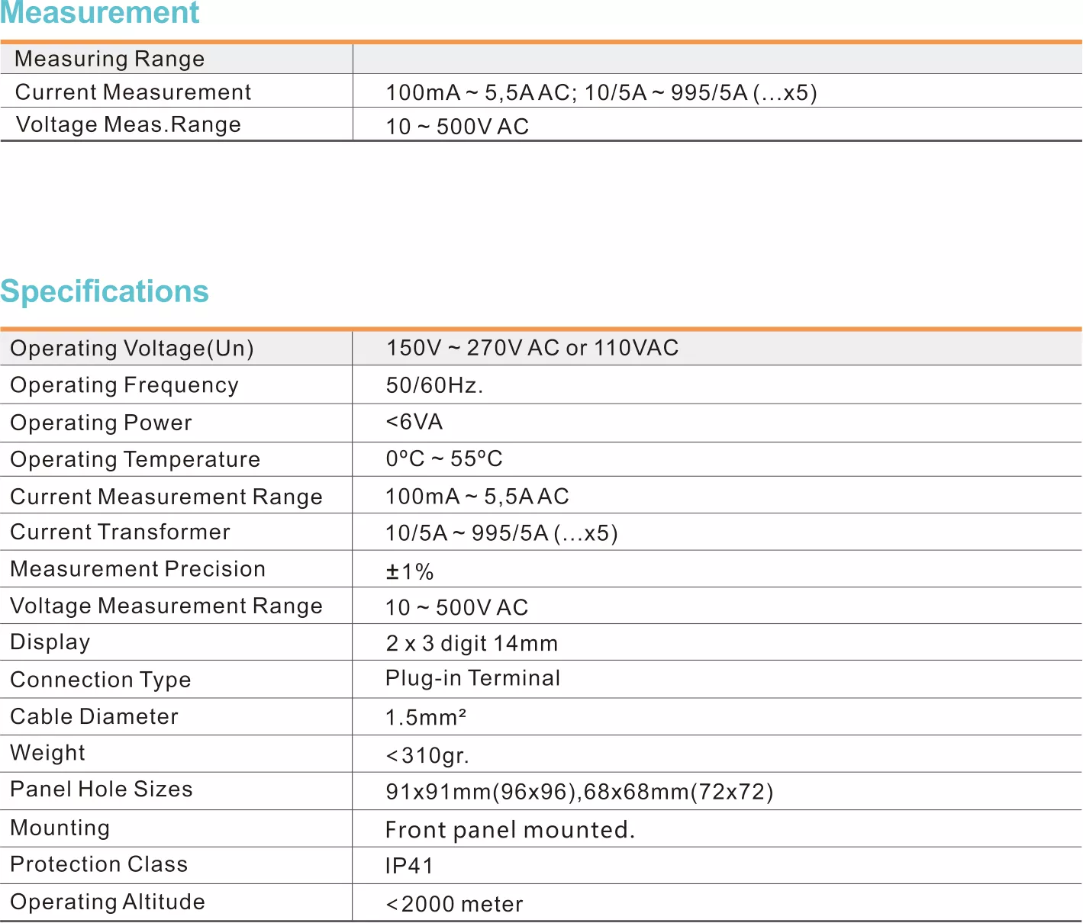
Task: Click the value '1.5mm²'
Action: click(x=426, y=718)
